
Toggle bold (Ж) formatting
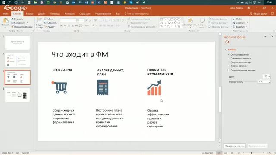pos(61,26)
